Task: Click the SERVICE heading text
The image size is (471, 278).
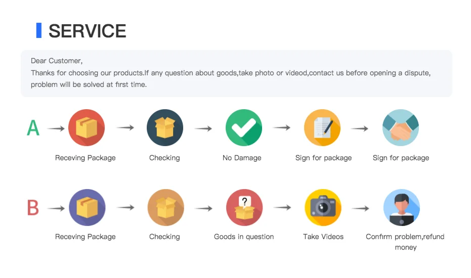Action: click(87, 31)
